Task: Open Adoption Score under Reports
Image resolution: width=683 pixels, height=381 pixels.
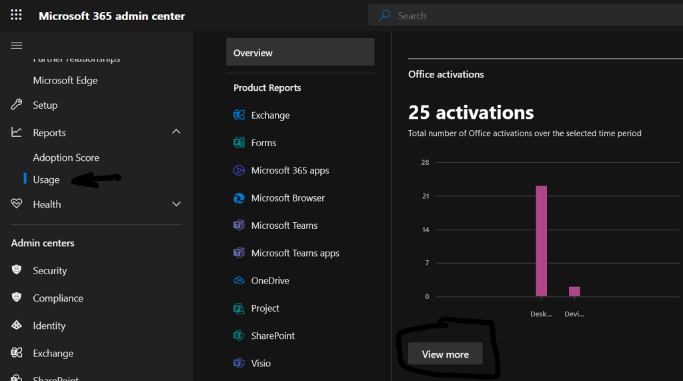Action: 66,157
